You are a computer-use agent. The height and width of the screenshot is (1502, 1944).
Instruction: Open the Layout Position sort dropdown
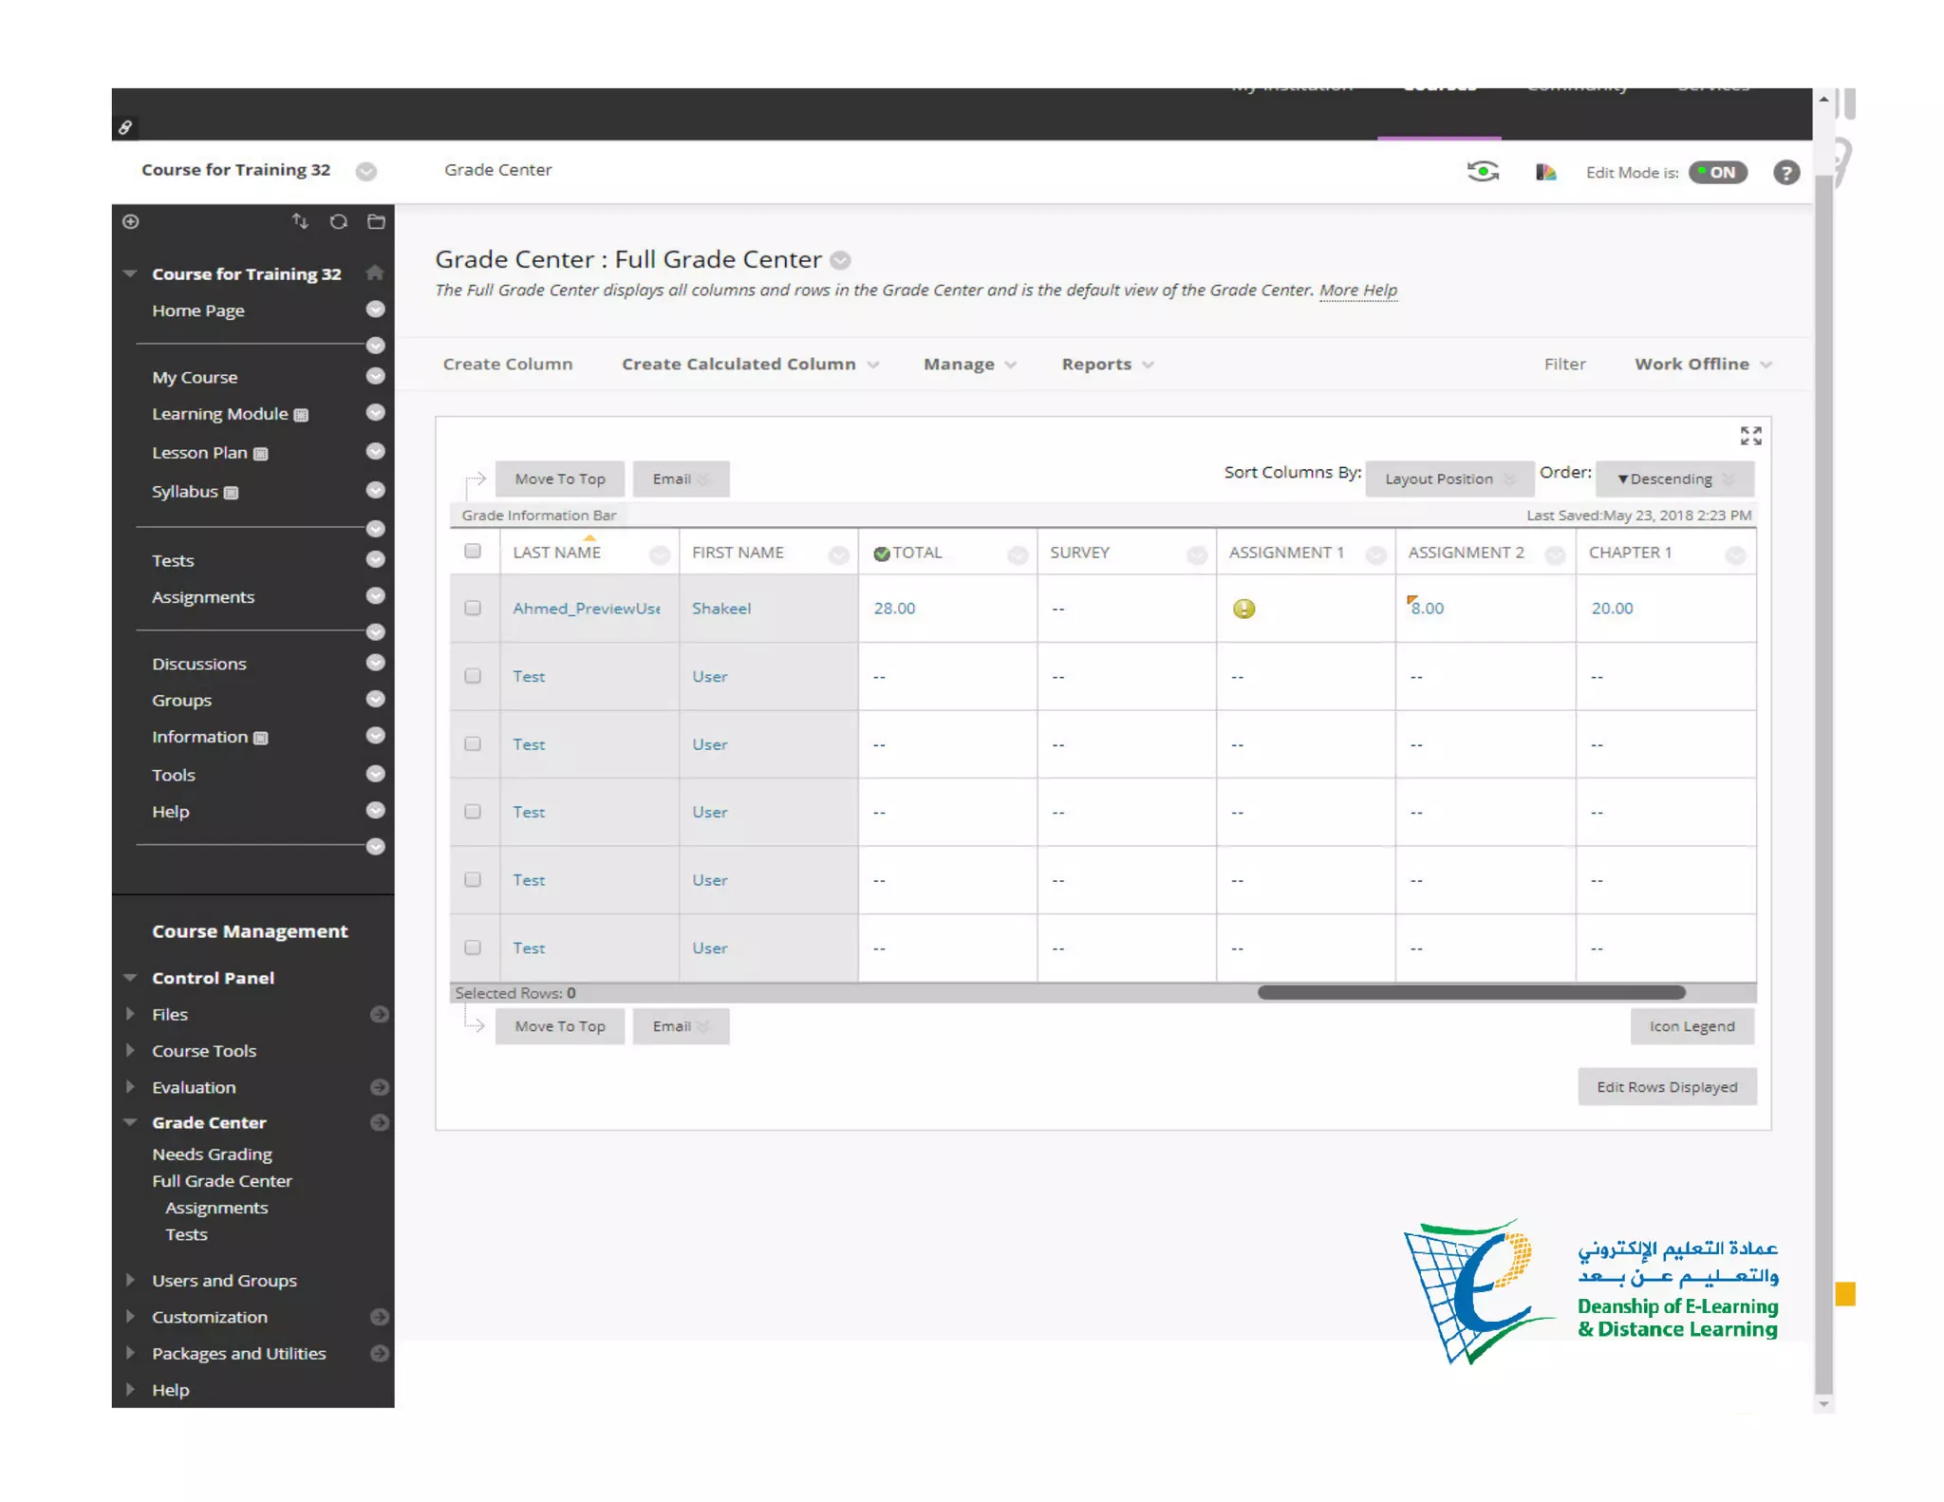click(1449, 479)
